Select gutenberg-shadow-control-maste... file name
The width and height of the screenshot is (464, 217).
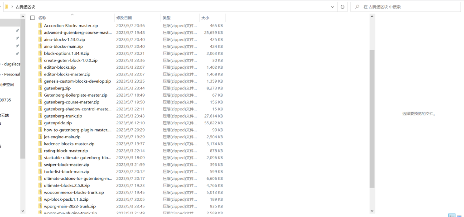pyautogui.click(x=78, y=109)
